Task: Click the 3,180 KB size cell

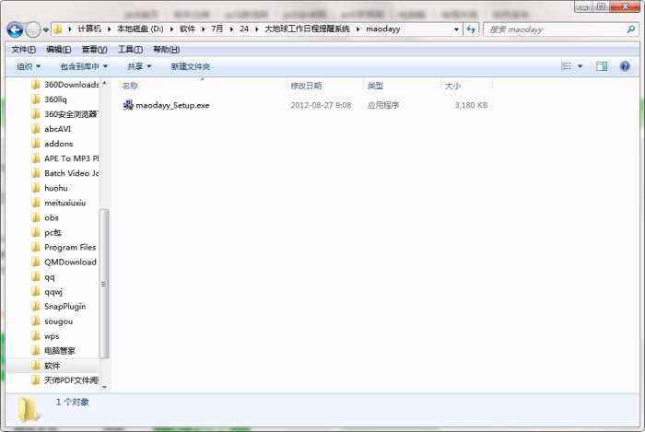Action: (x=471, y=105)
